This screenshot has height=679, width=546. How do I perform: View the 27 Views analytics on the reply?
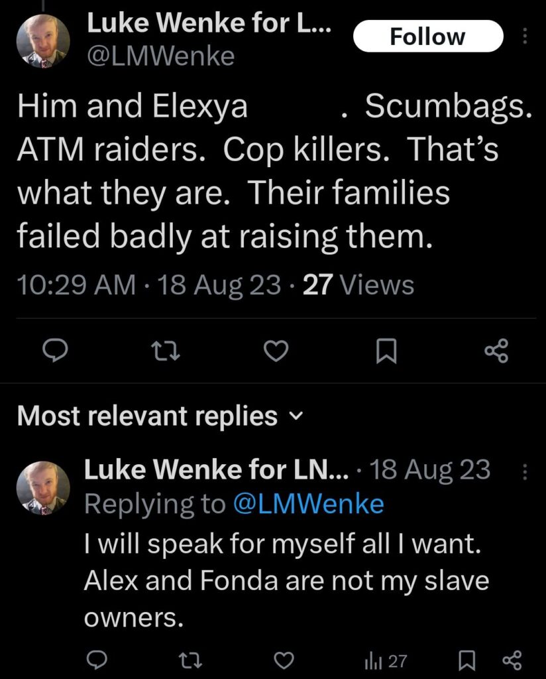coord(383,660)
